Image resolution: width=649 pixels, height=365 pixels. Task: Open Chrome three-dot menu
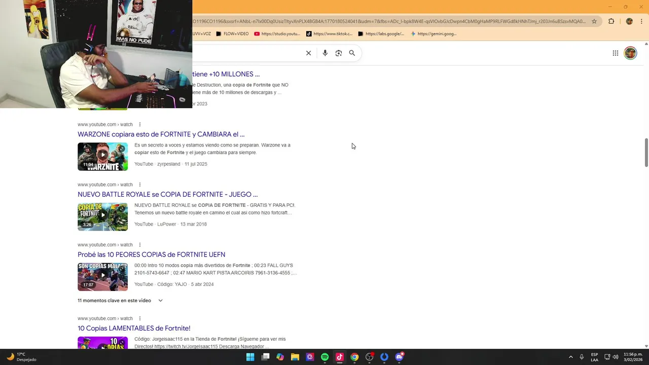click(x=642, y=21)
